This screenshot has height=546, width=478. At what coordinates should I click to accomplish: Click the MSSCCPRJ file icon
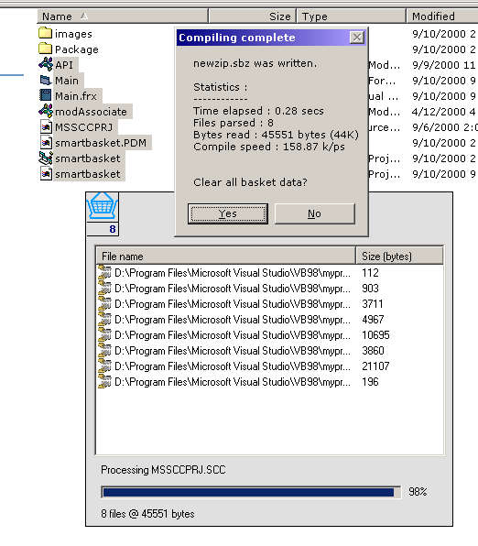pos(46,126)
